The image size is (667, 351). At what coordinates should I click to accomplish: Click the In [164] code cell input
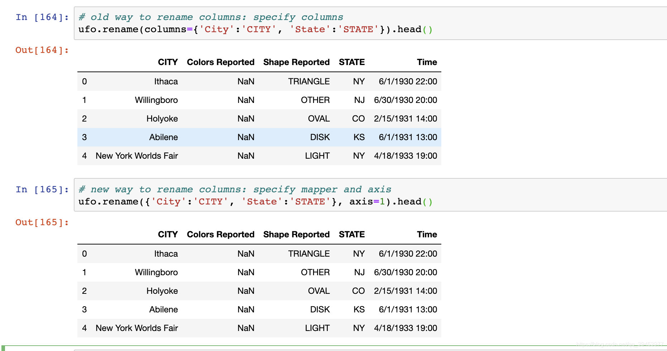[x=370, y=23]
